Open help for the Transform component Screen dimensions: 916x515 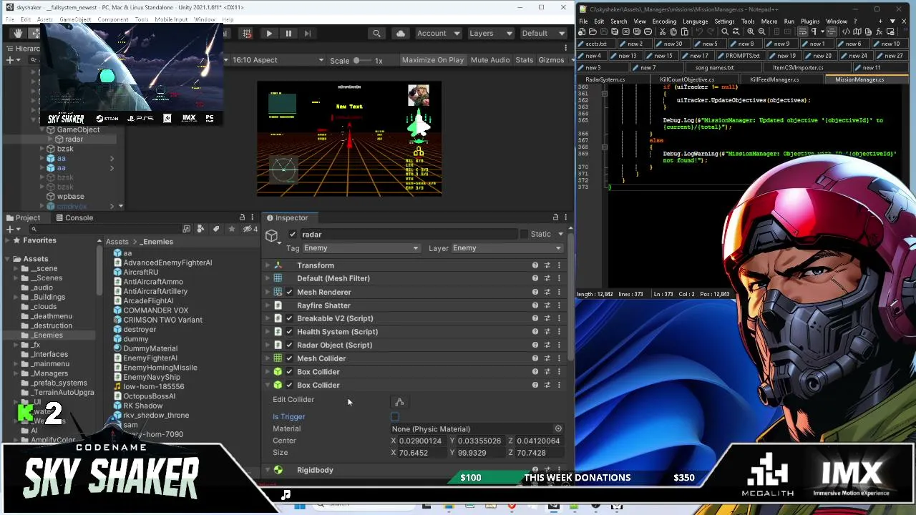click(535, 265)
